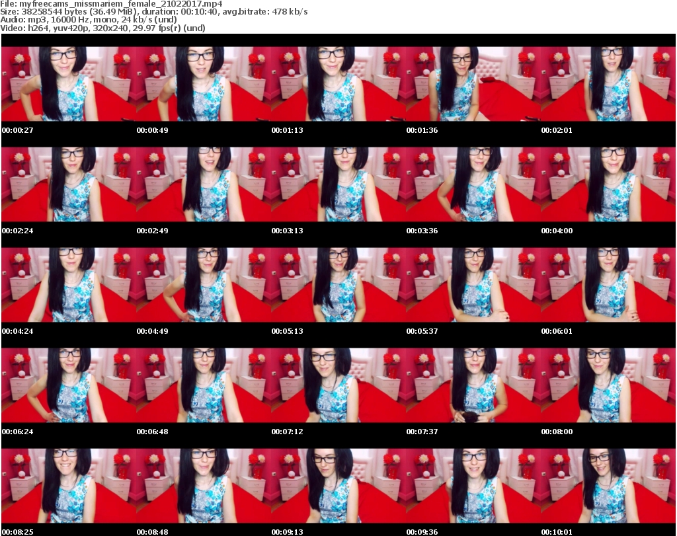Select the thumbnail frame at 00:07:37
The height and width of the screenshot is (536, 677).
tap(473, 385)
